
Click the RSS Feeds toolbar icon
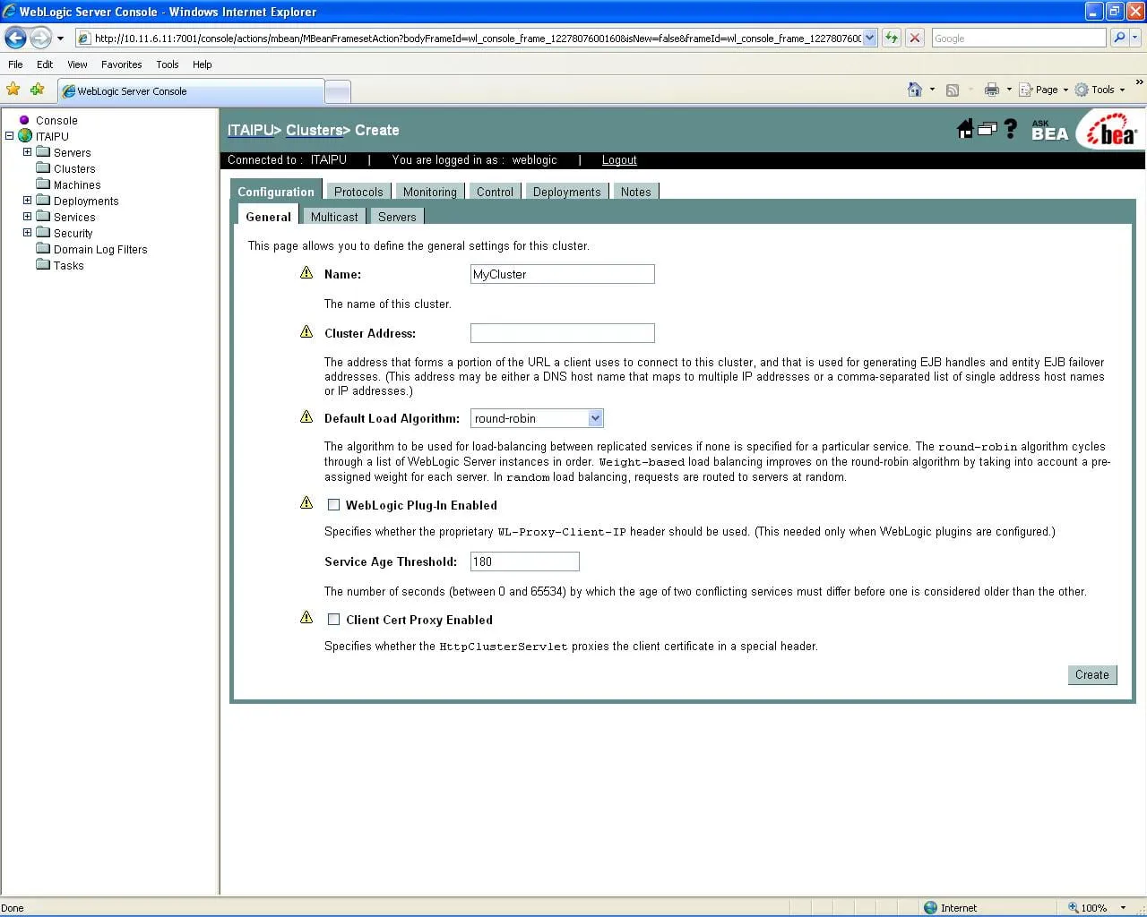click(953, 90)
